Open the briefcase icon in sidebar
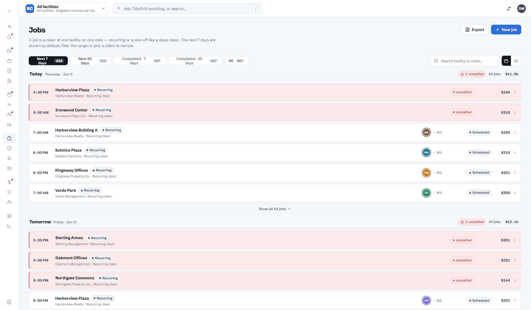The width and height of the screenshot is (531, 310). coord(9,61)
